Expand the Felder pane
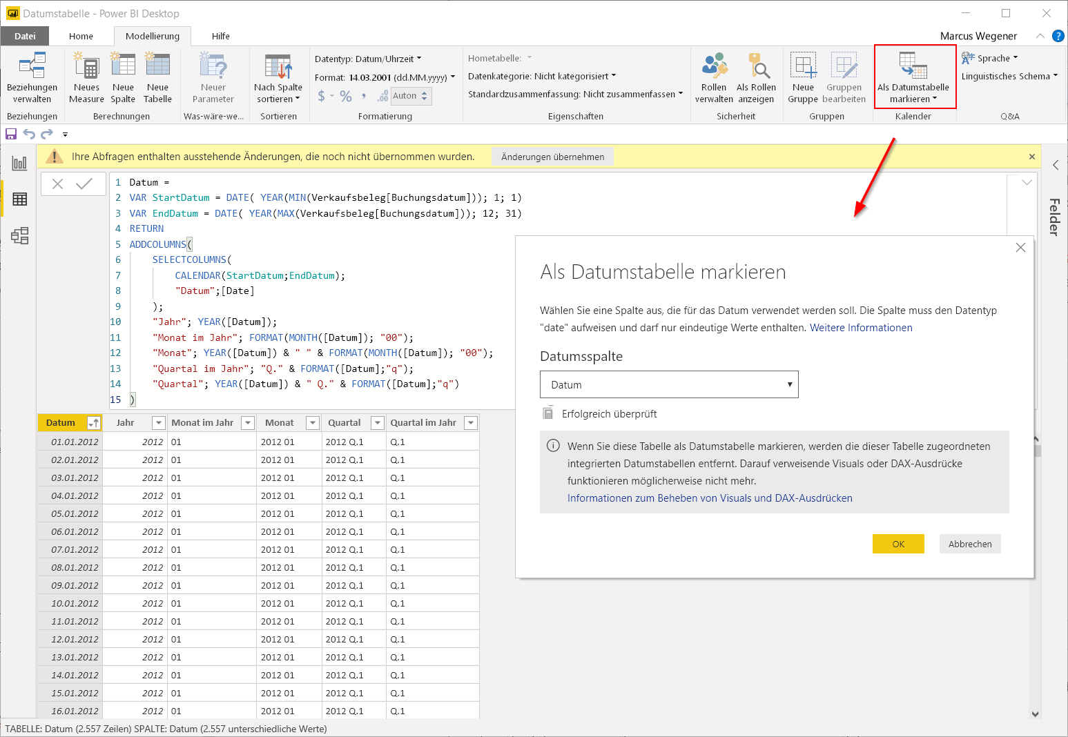This screenshot has width=1068, height=737. click(1056, 165)
